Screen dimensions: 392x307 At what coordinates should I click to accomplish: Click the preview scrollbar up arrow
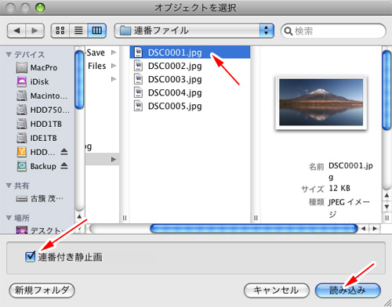(387, 195)
